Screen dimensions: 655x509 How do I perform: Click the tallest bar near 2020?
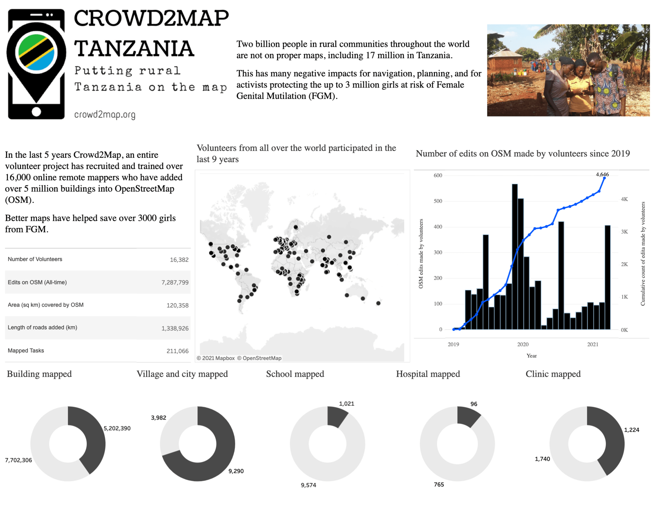(515, 257)
